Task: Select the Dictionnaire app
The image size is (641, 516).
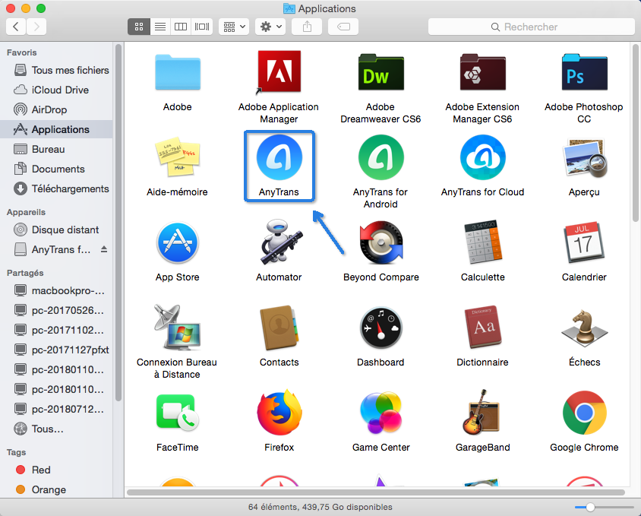Action: click(x=482, y=327)
